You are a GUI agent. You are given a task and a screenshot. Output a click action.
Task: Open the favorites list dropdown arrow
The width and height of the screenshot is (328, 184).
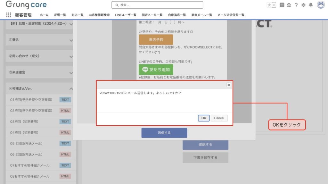(274, 5)
